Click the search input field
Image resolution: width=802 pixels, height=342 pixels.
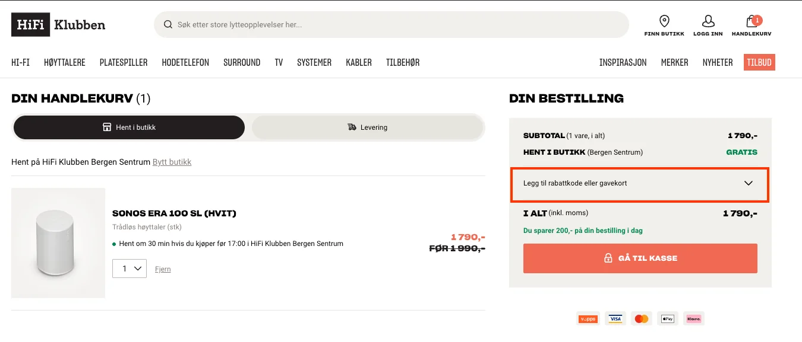[391, 25]
